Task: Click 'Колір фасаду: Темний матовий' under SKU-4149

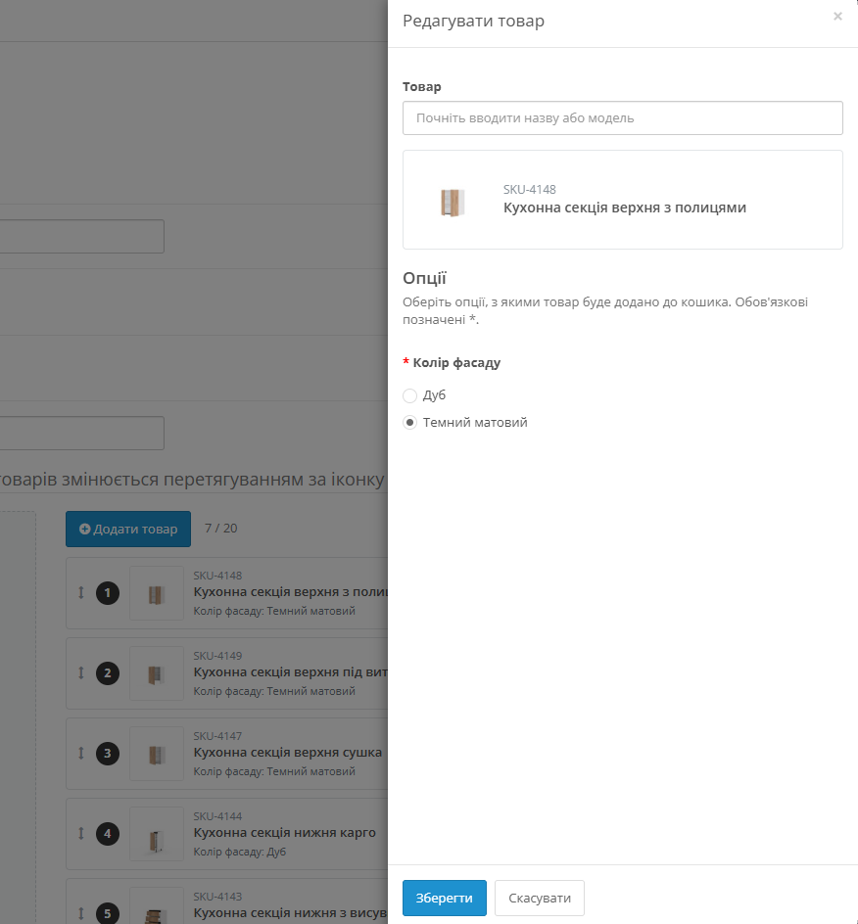Action: coord(274,691)
